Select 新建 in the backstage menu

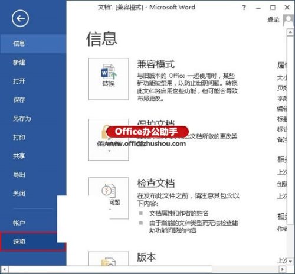click(33, 63)
